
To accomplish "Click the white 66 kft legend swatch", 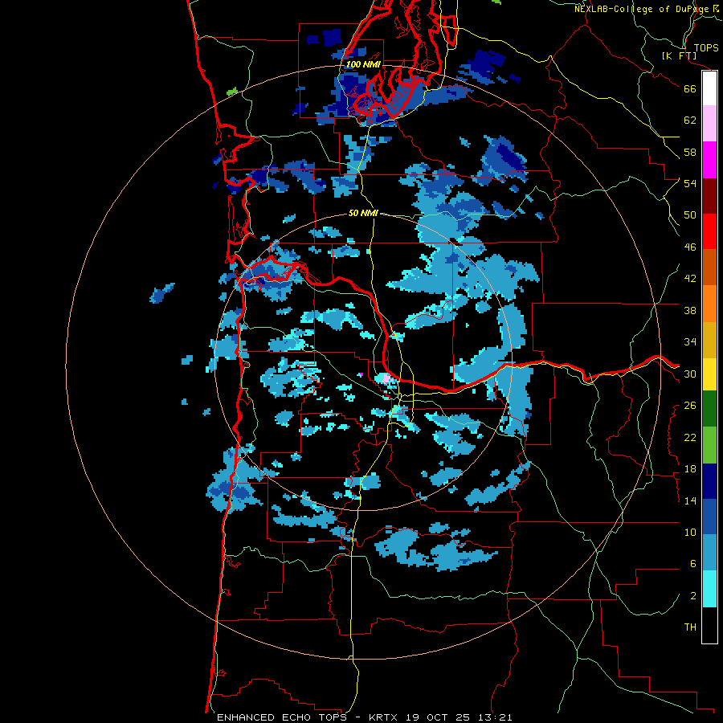I will [x=709, y=88].
